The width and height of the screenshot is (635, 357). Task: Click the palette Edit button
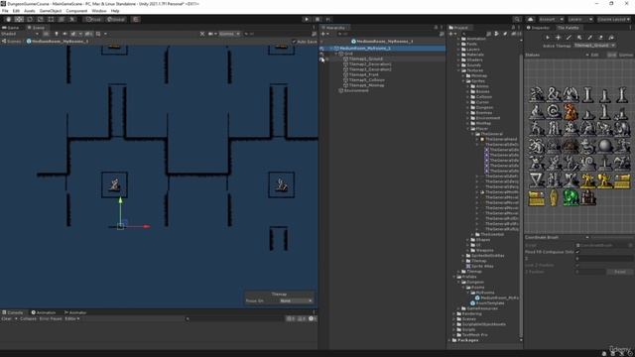(x=595, y=56)
